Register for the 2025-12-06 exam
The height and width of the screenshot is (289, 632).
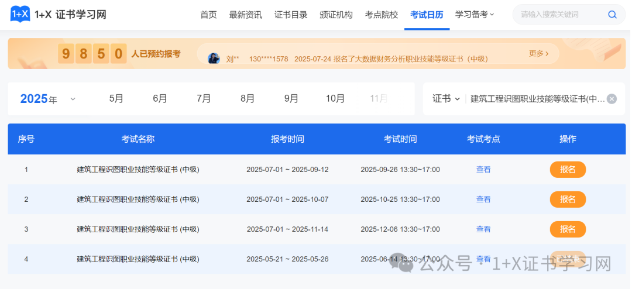[x=567, y=229]
